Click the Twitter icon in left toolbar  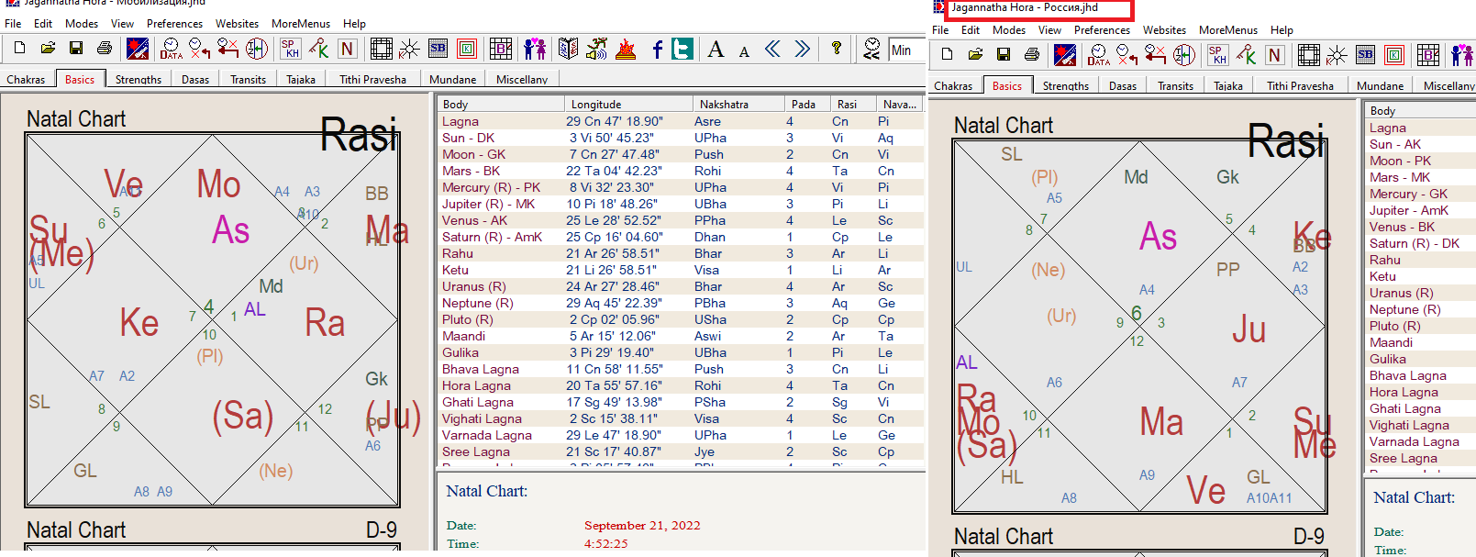683,49
